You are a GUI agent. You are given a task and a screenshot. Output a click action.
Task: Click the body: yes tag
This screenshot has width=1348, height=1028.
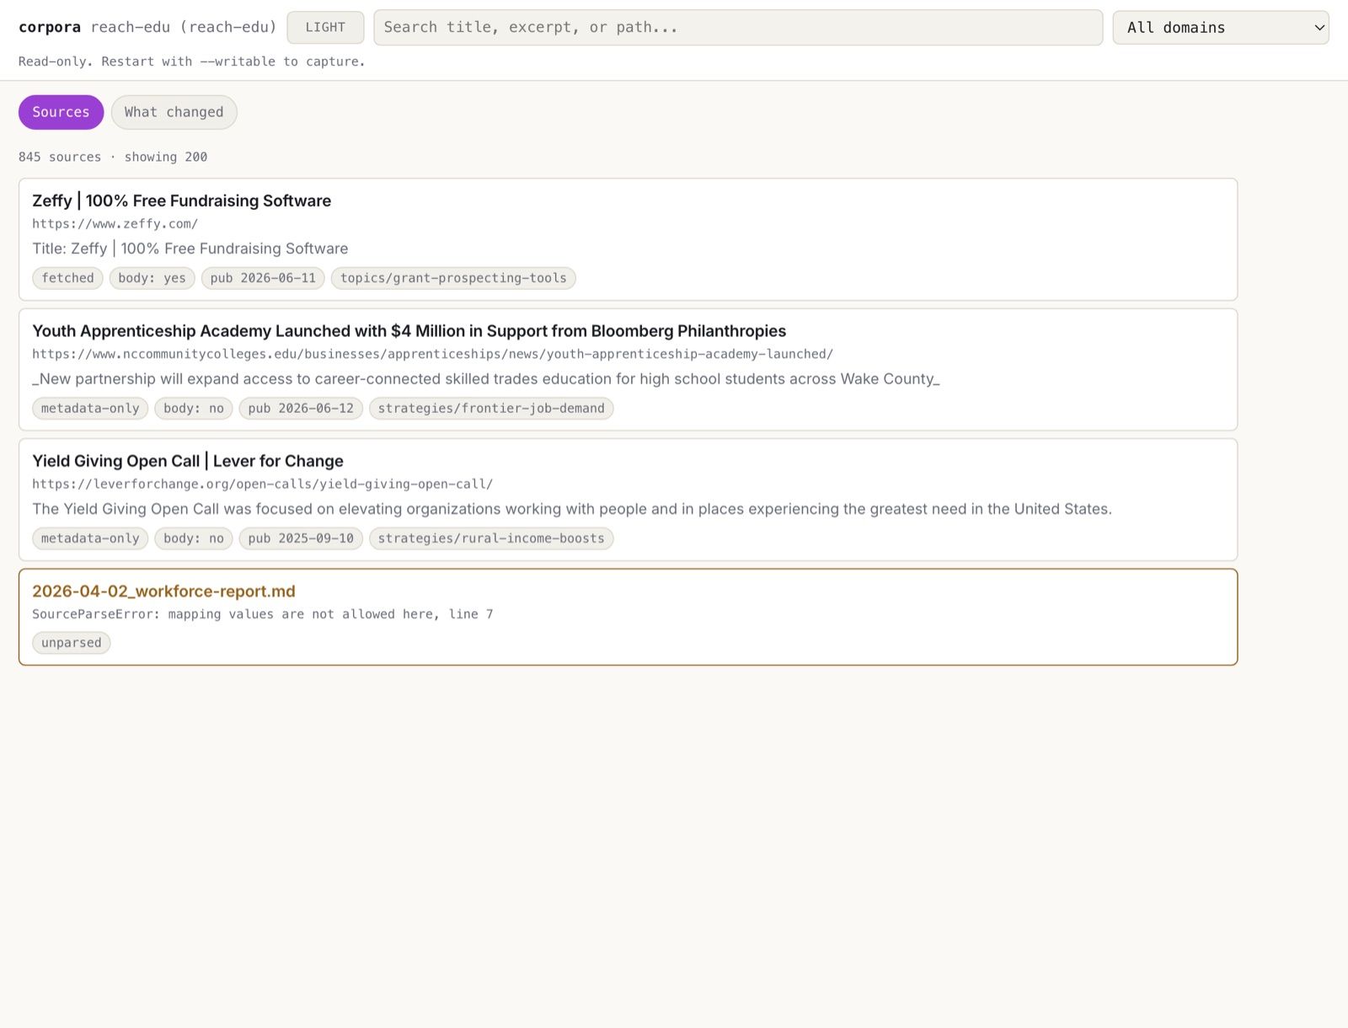point(152,278)
